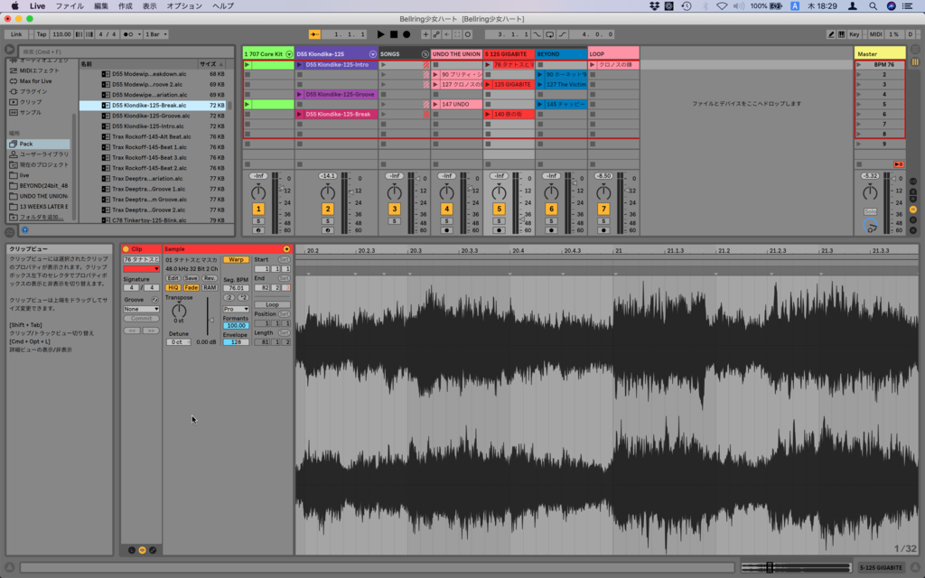Viewport: 925px width, 578px height.
Task: Open the ヘルプ menu
Action: tap(223, 6)
